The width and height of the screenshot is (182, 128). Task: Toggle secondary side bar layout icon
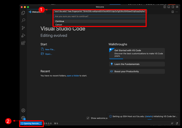point(173,7)
